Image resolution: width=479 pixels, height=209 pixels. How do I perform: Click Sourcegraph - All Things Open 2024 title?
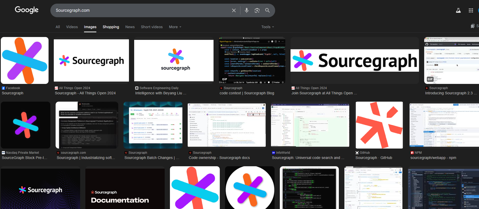point(85,93)
